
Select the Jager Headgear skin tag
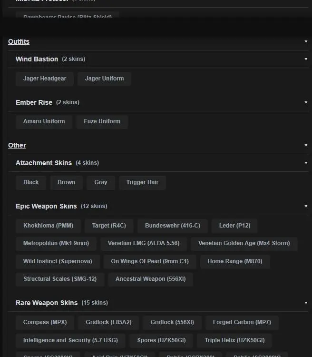coord(45,79)
